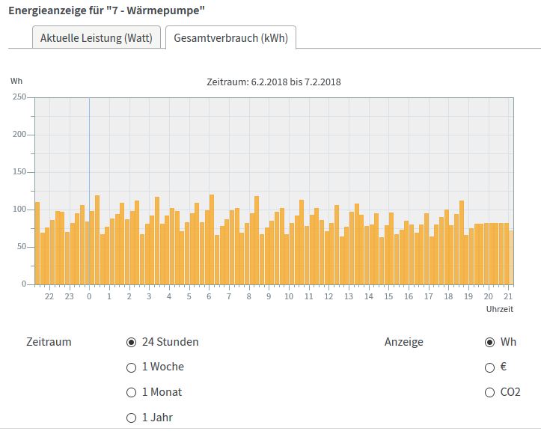This screenshot has width=541, height=437.
Task: Pick the 1 Jahr time period
Action: [x=132, y=418]
